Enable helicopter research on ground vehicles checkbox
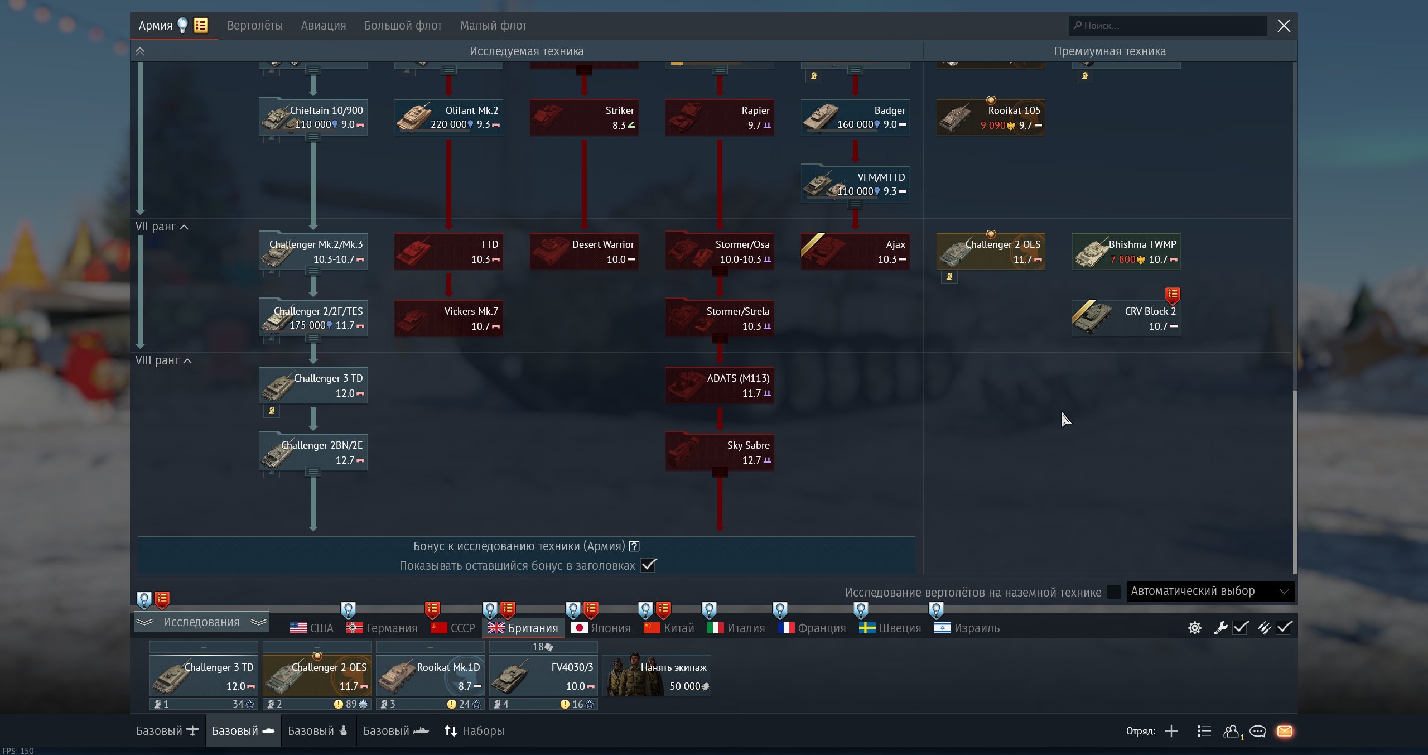This screenshot has height=755, width=1428. pyautogui.click(x=1113, y=592)
